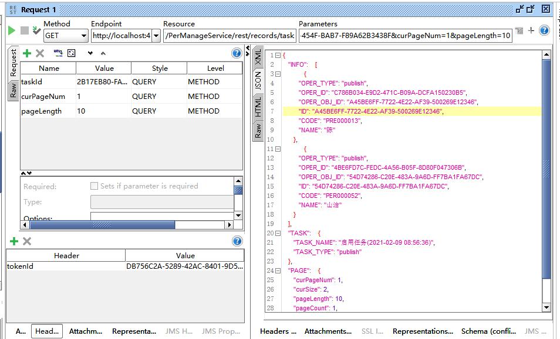Click the Name column header in the parameters table
The width and height of the screenshot is (560, 339).
click(49, 69)
